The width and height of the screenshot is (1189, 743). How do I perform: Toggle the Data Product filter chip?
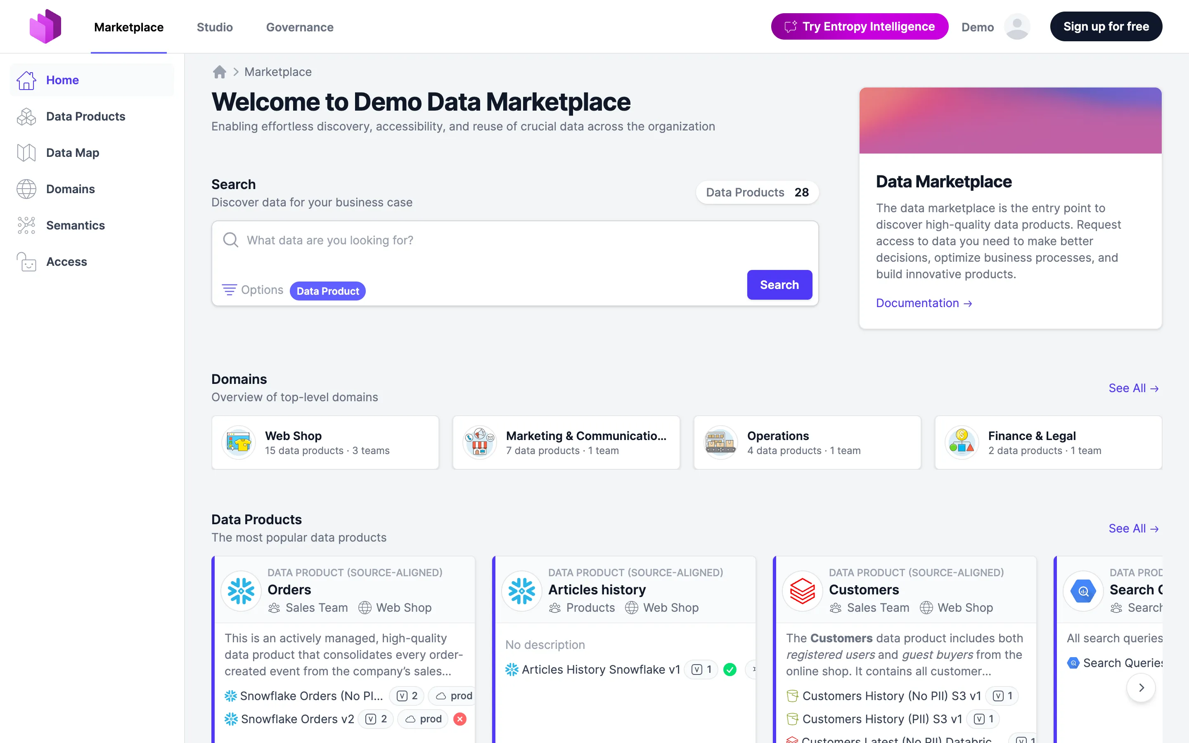(x=328, y=291)
